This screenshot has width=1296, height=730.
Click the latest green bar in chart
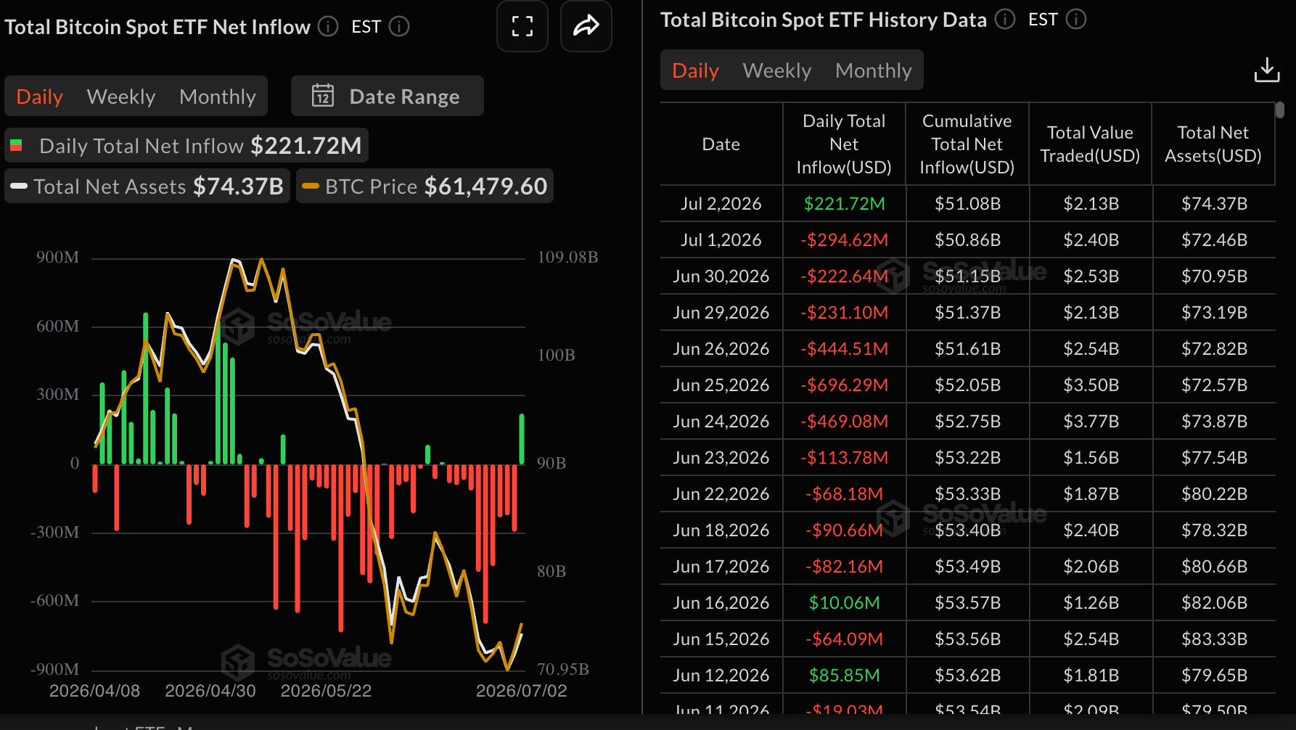coord(521,439)
